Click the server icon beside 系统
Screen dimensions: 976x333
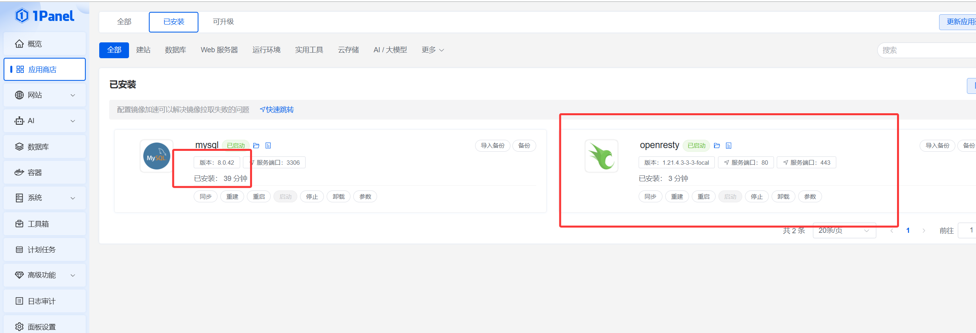[x=19, y=198]
